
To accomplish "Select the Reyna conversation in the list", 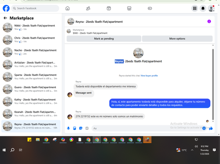I will (x=31, y=126).
